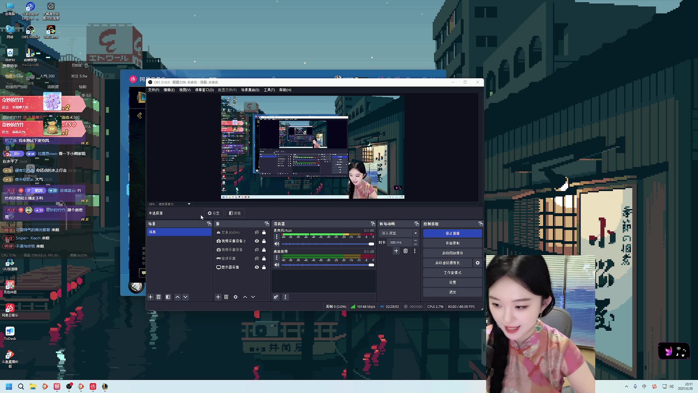Move scene down arrow in Scenes panel
This screenshot has height=393, width=698.
point(185,297)
